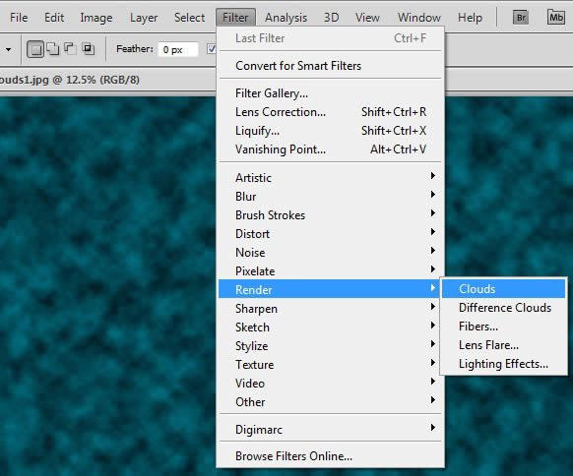Click Browse Filters Online
The image size is (573, 476).
click(x=331, y=456)
